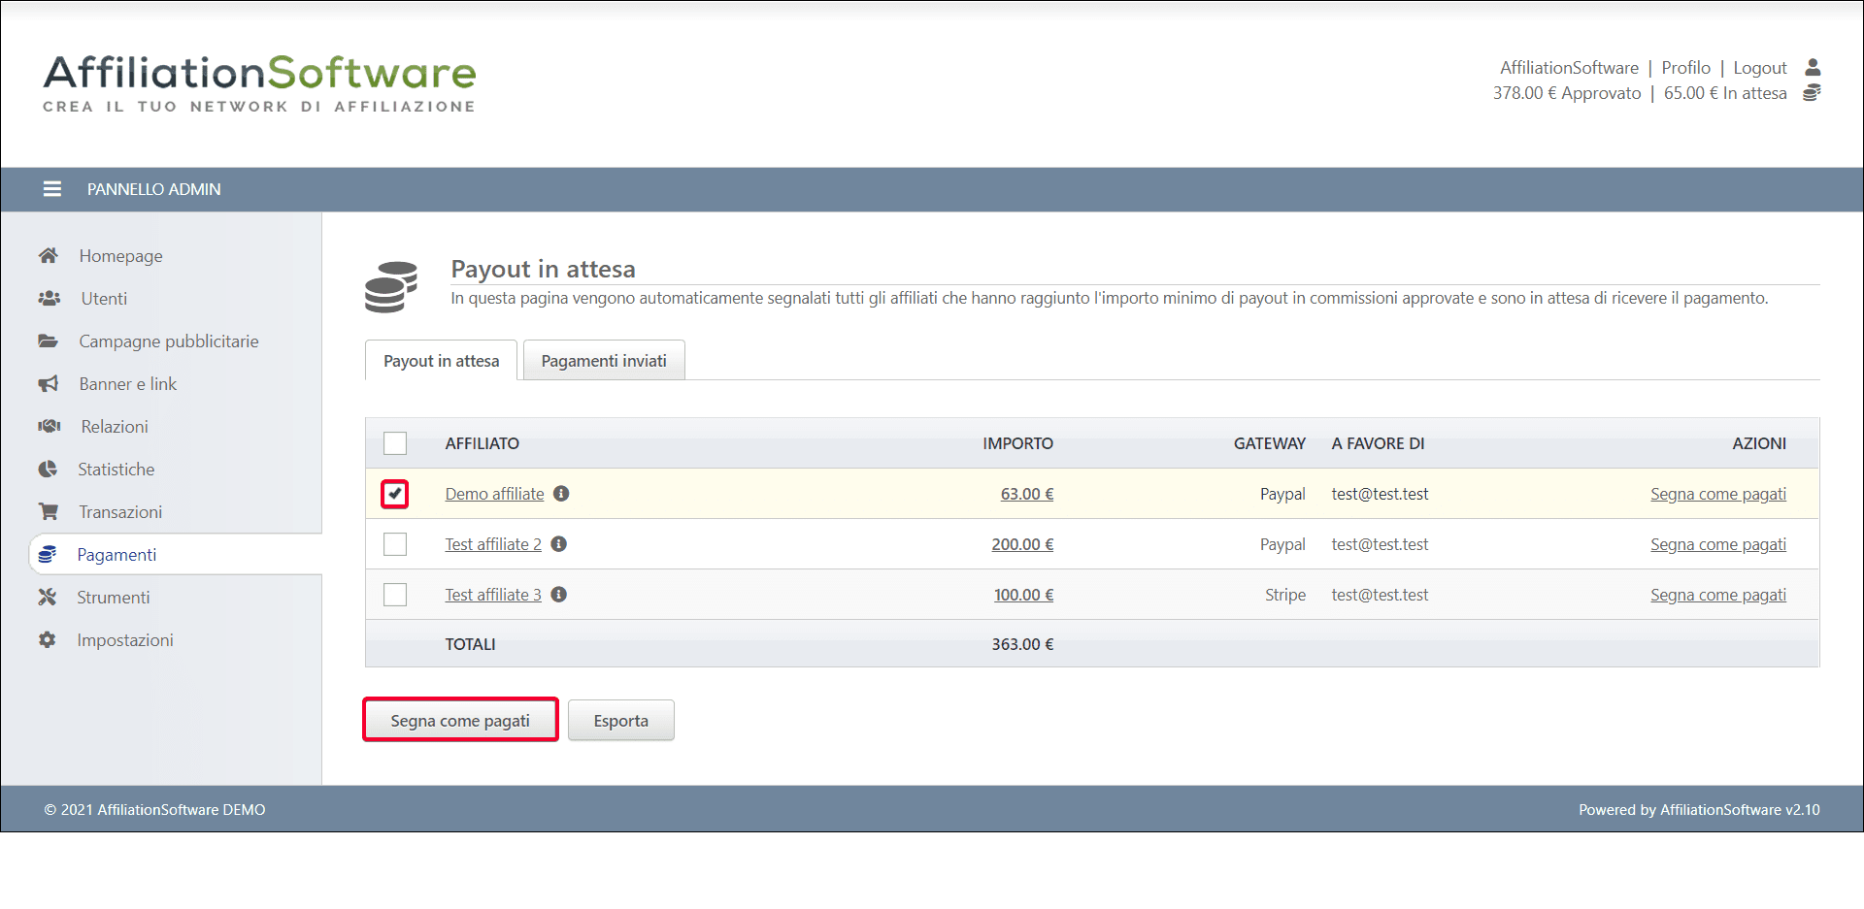The image size is (1864, 909).
Task: Open the 200.00 € amount link
Action: [x=1021, y=544]
